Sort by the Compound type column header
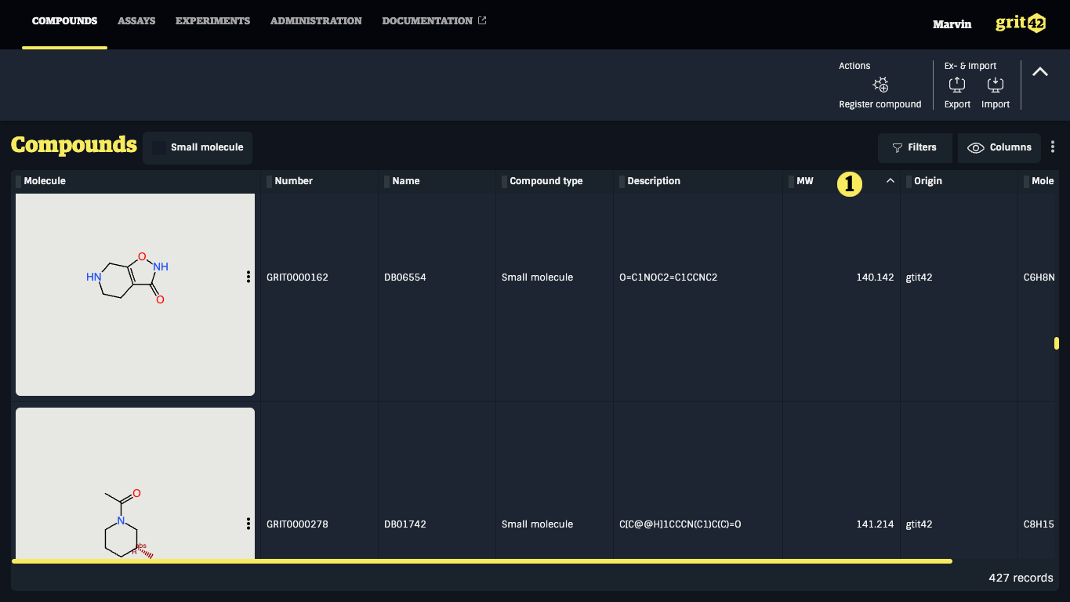This screenshot has width=1070, height=602. pyautogui.click(x=546, y=181)
